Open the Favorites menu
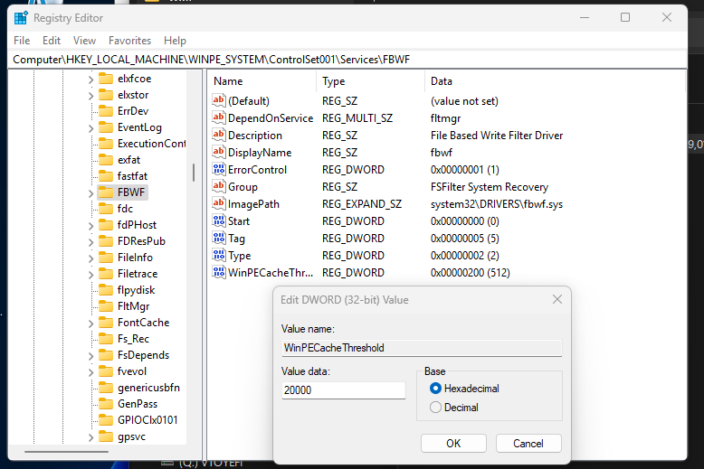The height and width of the screenshot is (469, 704). [x=129, y=41]
